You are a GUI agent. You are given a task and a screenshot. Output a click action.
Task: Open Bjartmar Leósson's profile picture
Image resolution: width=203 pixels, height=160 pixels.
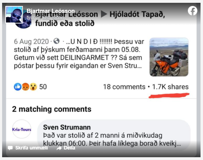tap(14, 15)
